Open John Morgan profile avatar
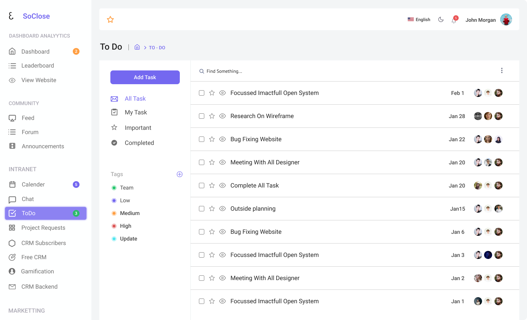 point(506,19)
